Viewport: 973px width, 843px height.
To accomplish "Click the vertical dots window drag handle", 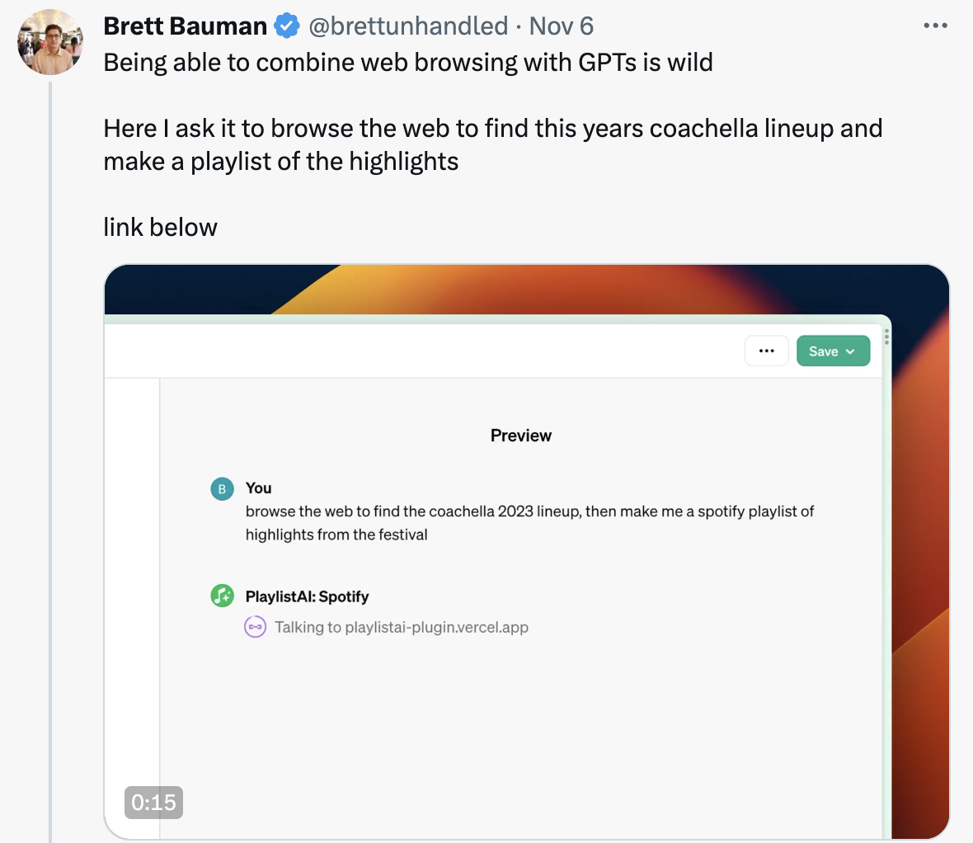I will pyautogui.click(x=887, y=336).
